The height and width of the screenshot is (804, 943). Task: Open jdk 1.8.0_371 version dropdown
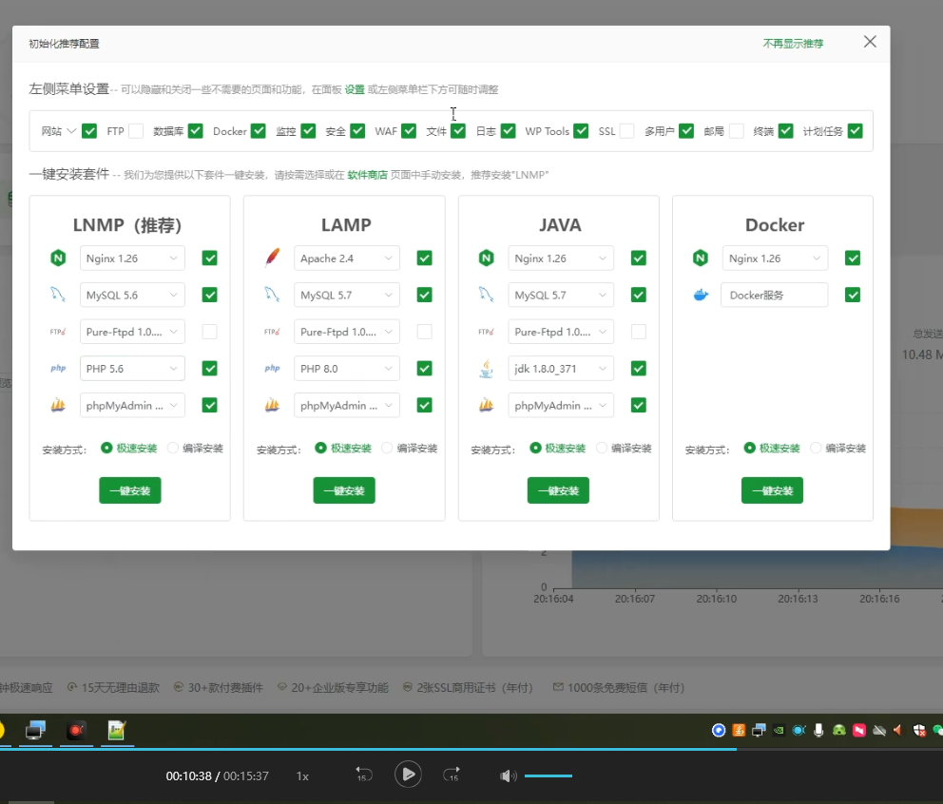tap(561, 368)
